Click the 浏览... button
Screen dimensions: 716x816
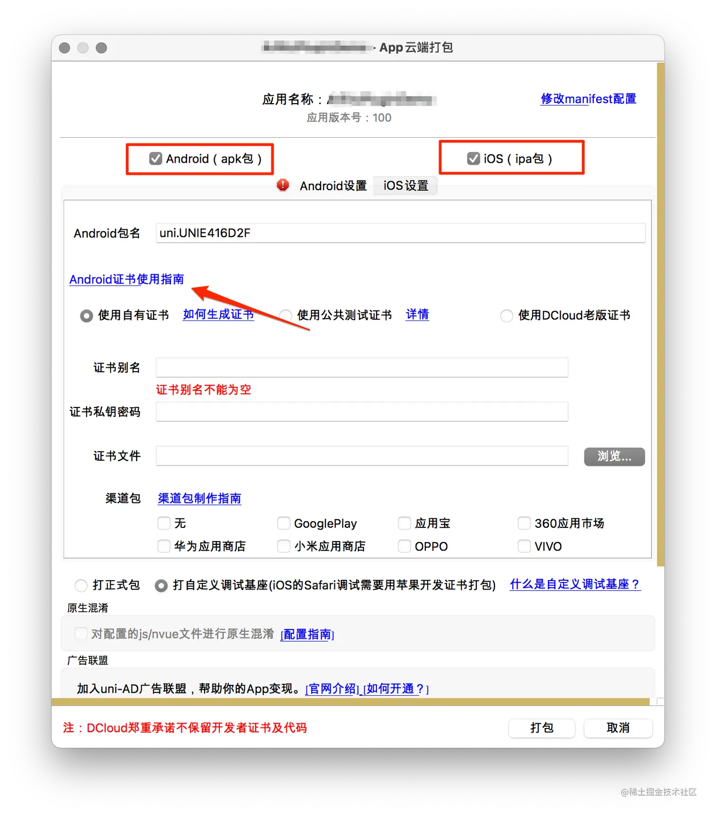(x=614, y=456)
